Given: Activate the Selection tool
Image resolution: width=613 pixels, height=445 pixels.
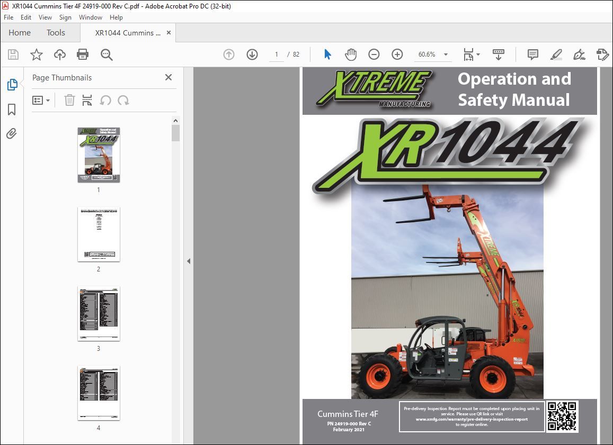Looking at the screenshot, I should click(327, 54).
